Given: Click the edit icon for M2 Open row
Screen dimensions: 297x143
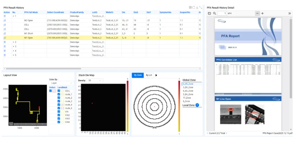Looking at the screenshot, I should tap(5, 21).
